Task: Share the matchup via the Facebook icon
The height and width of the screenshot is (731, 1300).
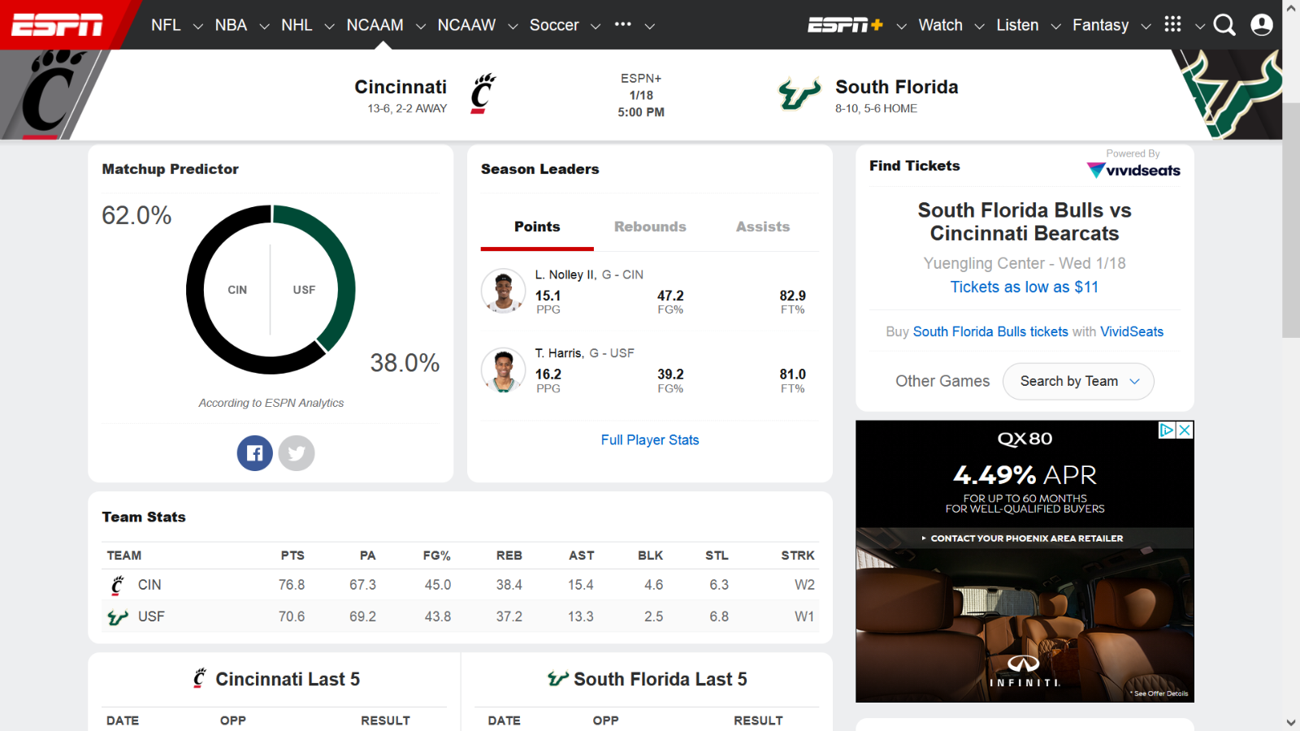Action: click(x=254, y=452)
